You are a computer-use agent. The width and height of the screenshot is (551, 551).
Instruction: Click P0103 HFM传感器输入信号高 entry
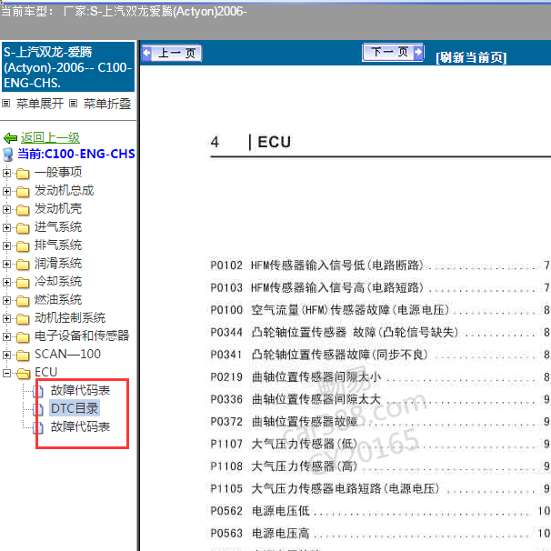pos(379,288)
